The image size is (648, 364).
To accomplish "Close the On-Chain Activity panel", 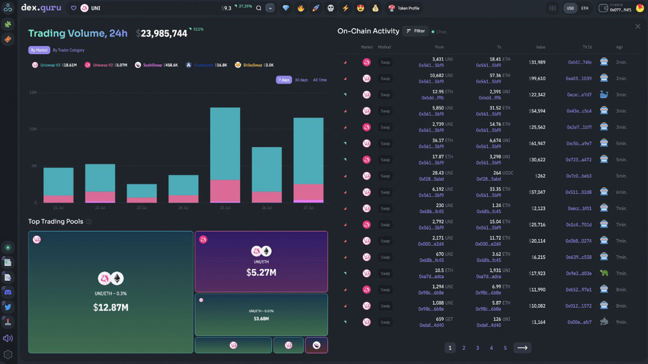I will (638, 26).
